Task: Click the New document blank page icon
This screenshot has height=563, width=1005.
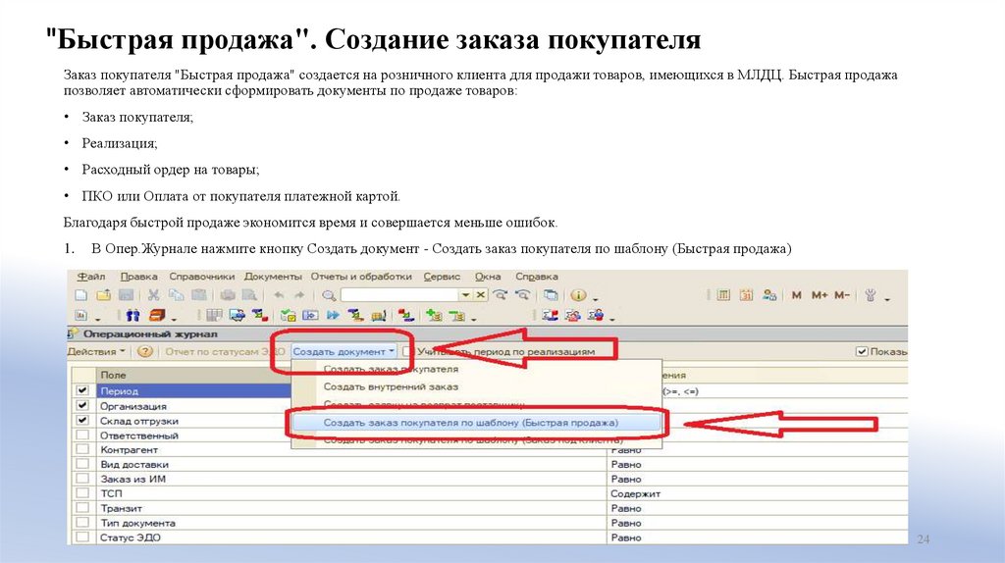Action: click(80, 295)
